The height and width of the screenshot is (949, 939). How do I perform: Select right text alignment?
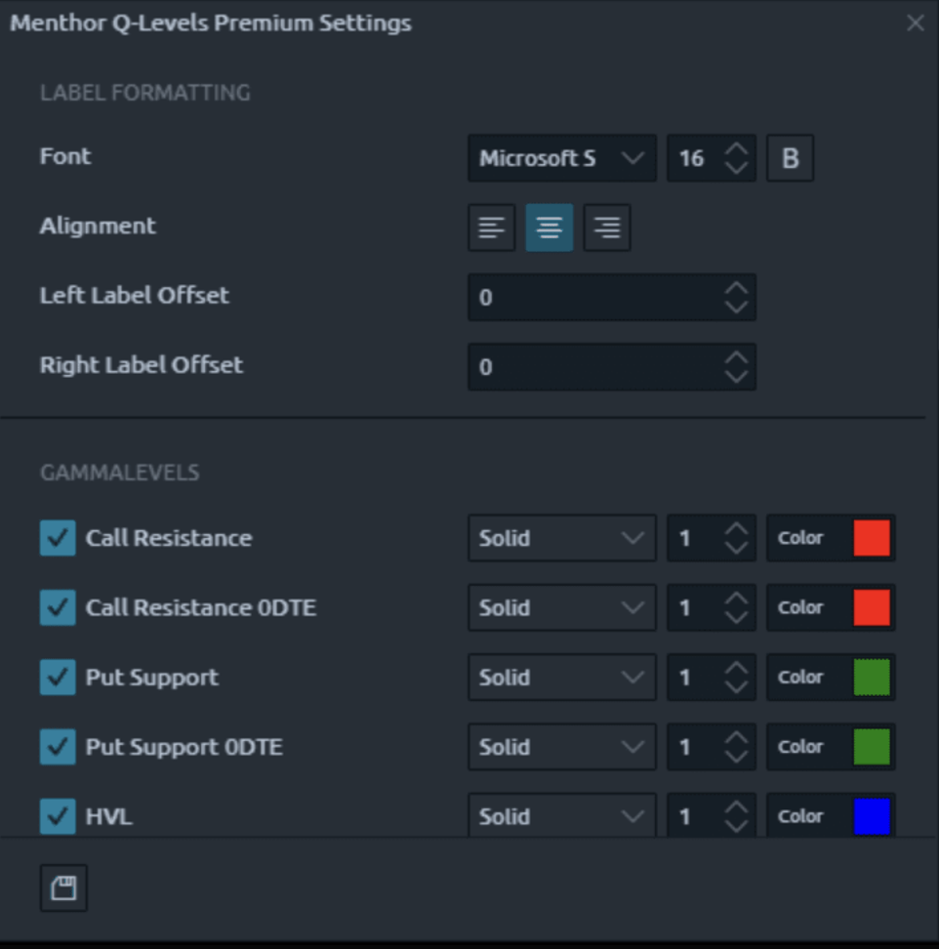pyautogui.click(x=606, y=227)
